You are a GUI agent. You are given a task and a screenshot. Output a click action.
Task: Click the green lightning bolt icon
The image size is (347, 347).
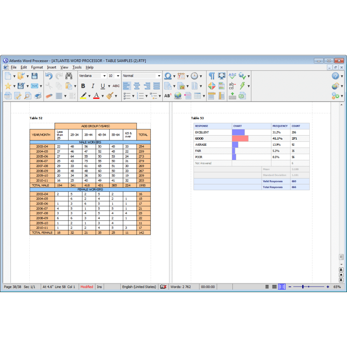point(243,86)
